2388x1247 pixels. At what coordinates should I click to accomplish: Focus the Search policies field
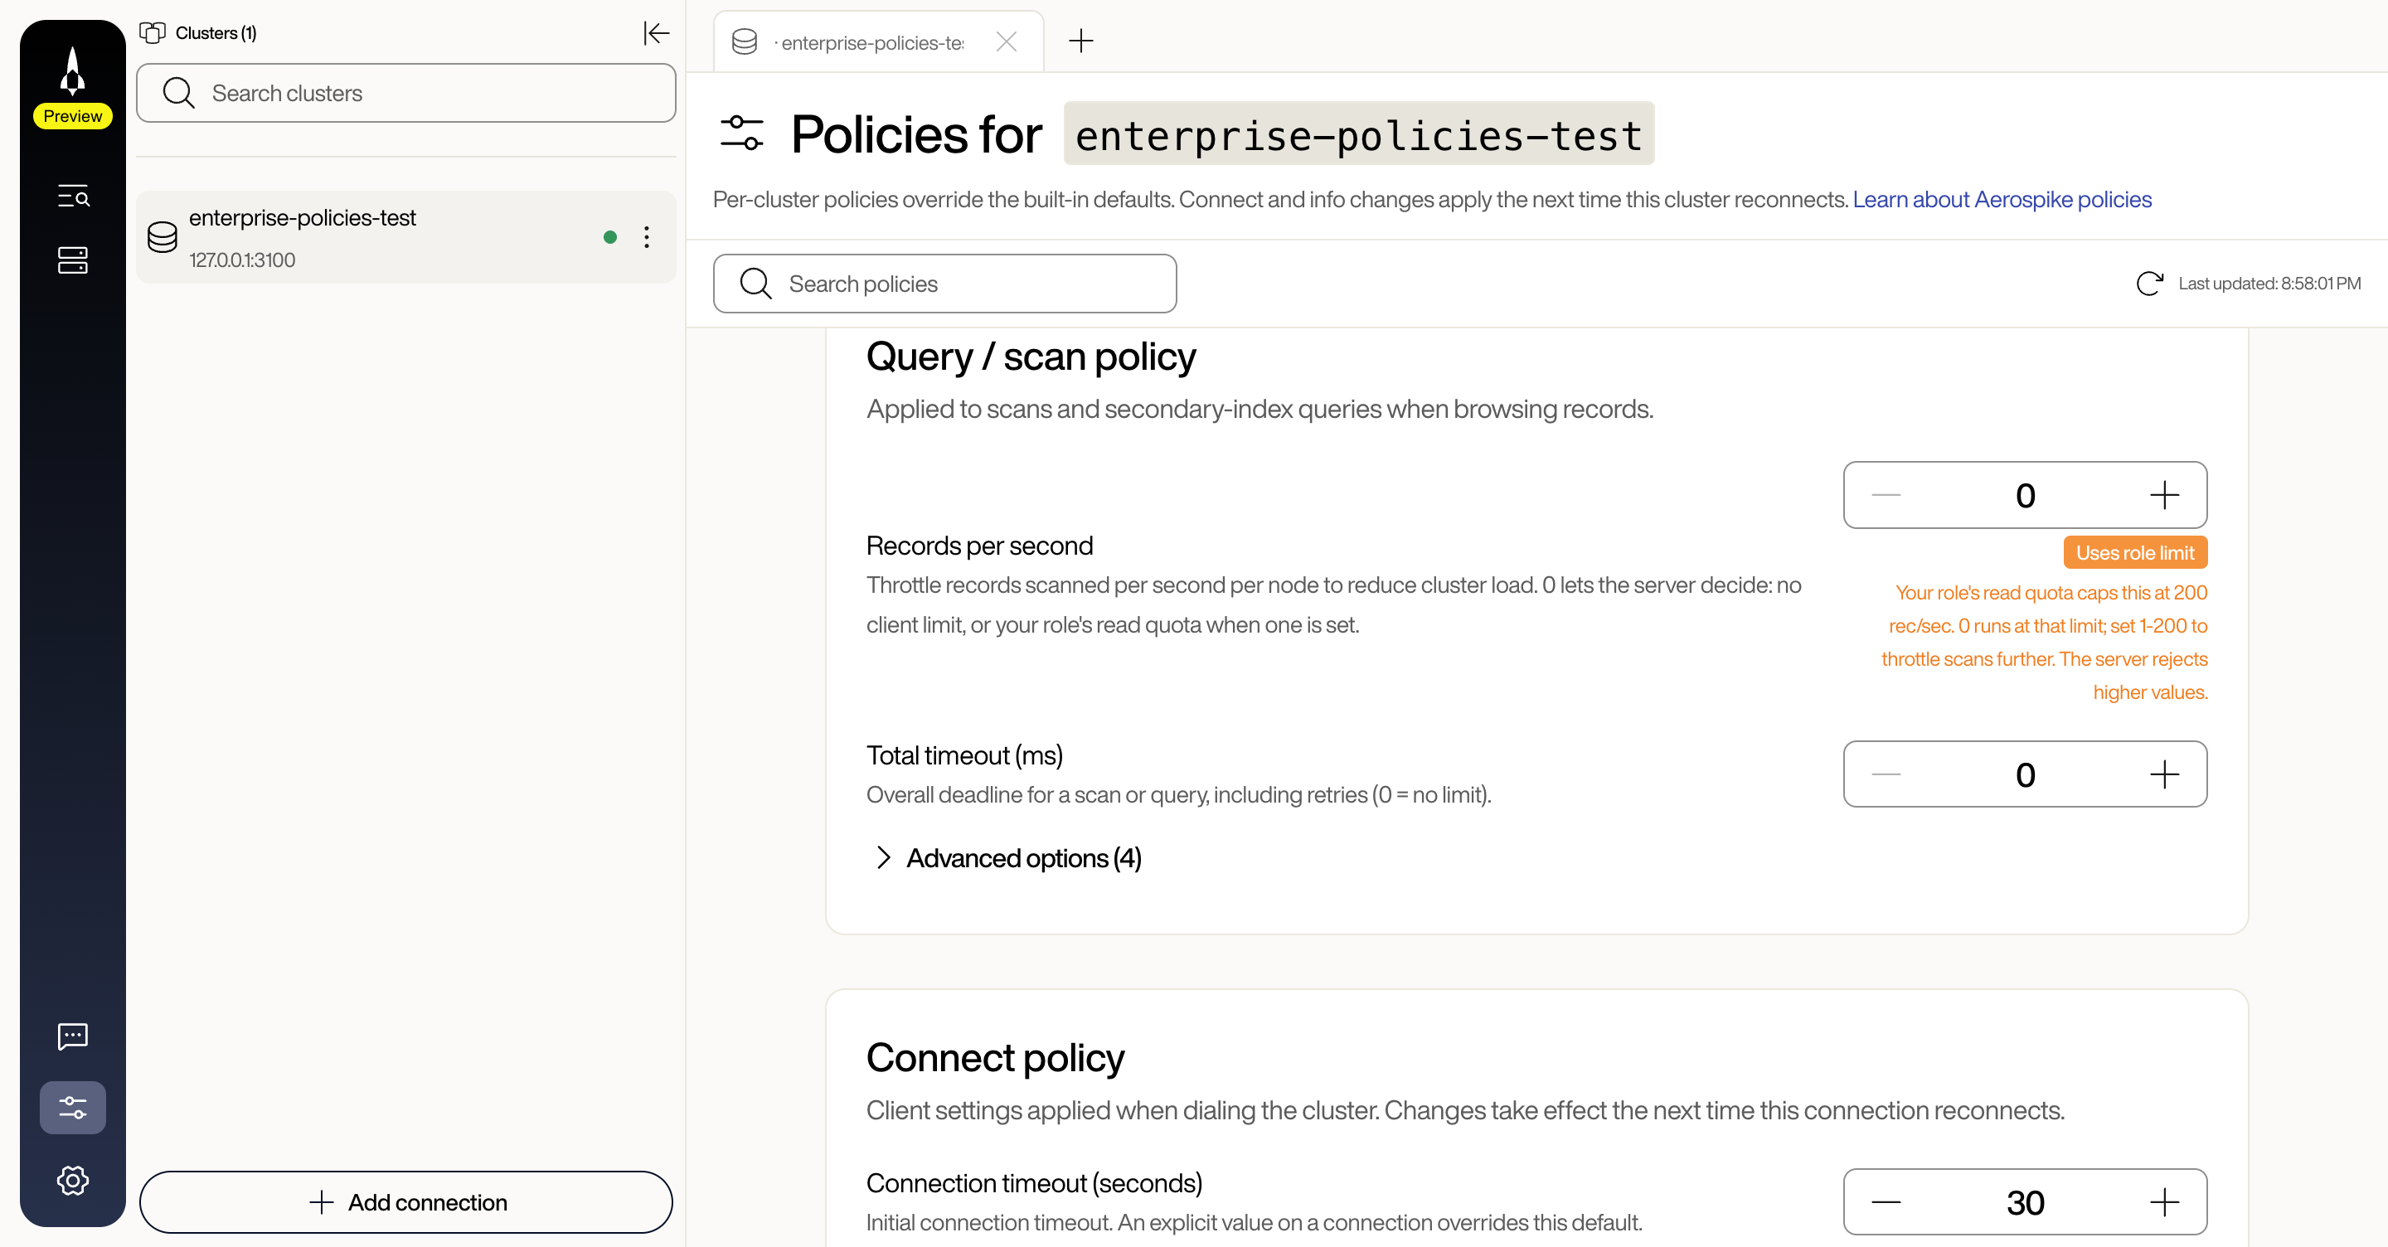pyautogui.click(x=944, y=284)
